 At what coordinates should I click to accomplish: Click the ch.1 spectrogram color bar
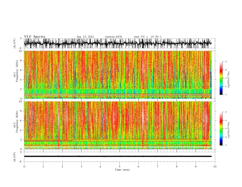point(221,78)
